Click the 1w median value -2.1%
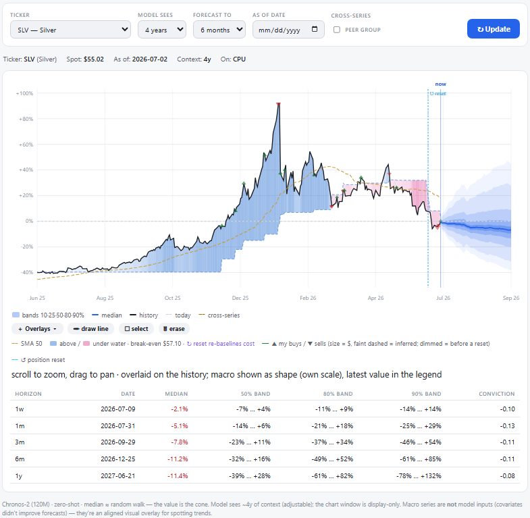 pyautogui.click(x=179, y=409)
